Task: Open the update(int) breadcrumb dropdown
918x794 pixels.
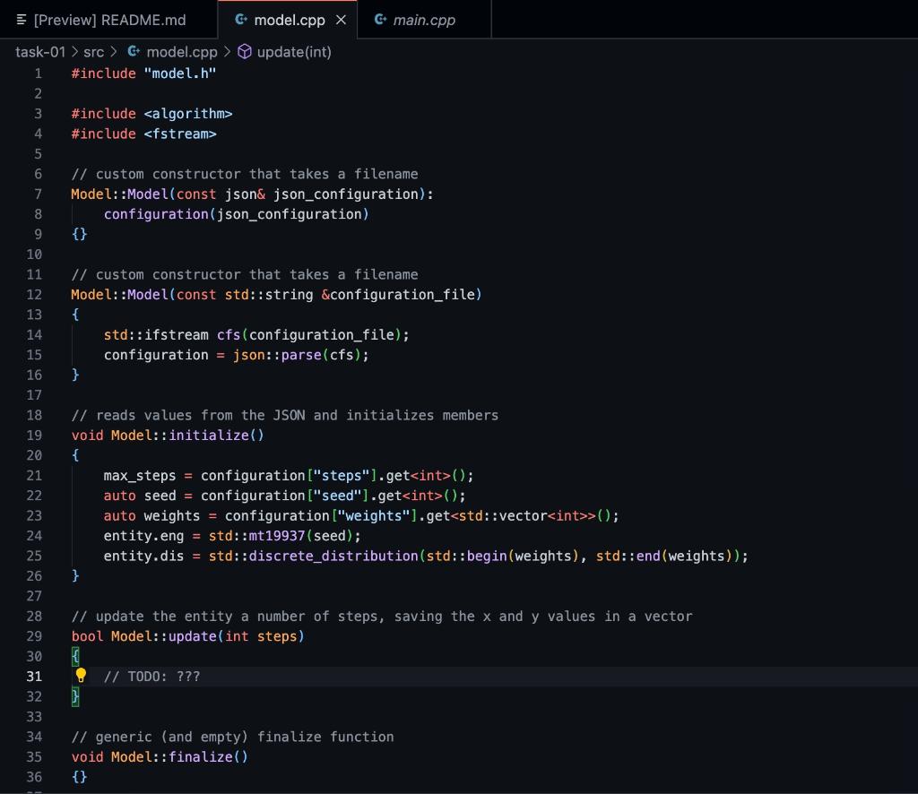Action: coord(295,52)
